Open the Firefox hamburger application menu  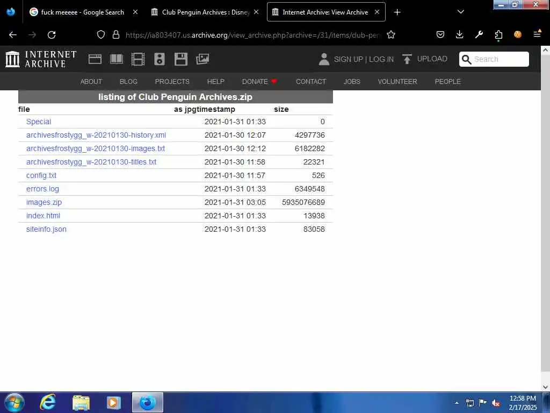pos(537,34)
